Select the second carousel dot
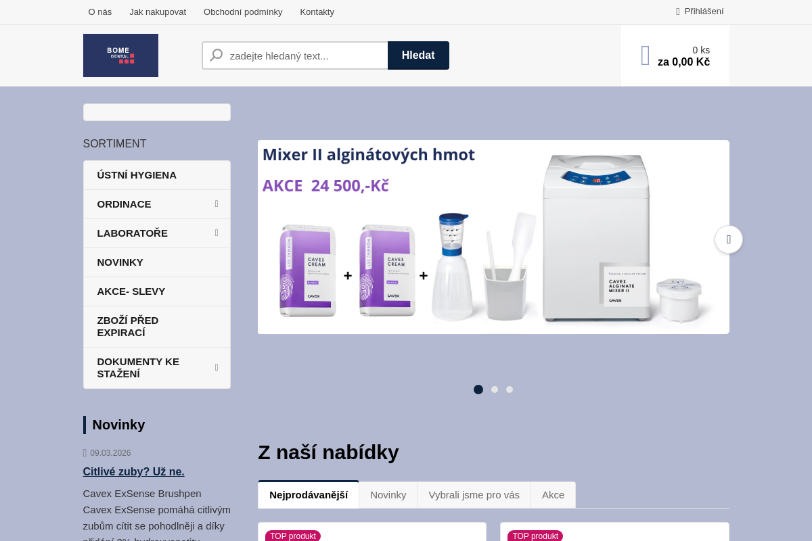Viewport: 812px width, 541px height. pos(495,390)
